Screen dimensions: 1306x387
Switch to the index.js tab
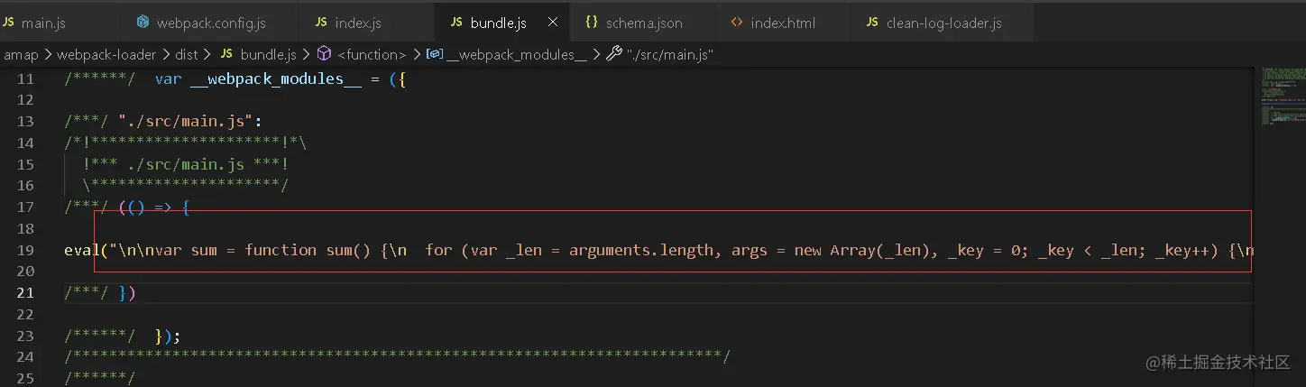click(357, 22)
